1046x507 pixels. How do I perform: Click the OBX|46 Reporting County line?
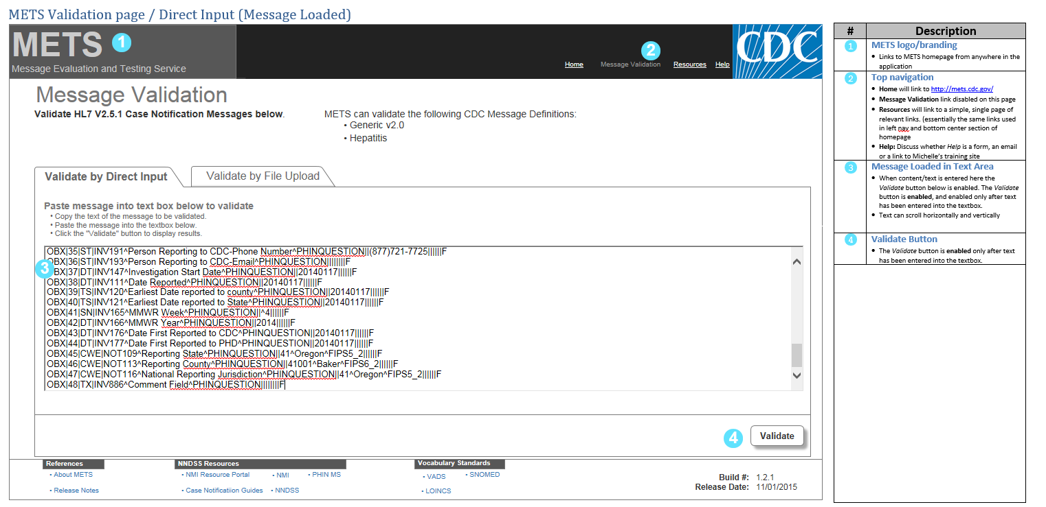221,364
